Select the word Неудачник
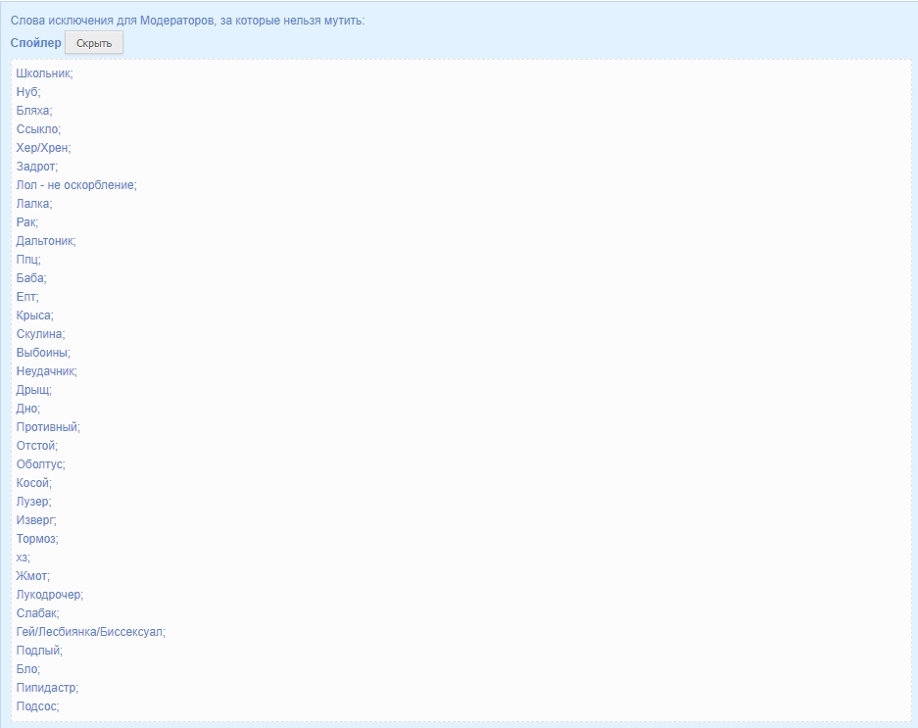The height and width of the screenshot is (728, 918). [46, 371]
